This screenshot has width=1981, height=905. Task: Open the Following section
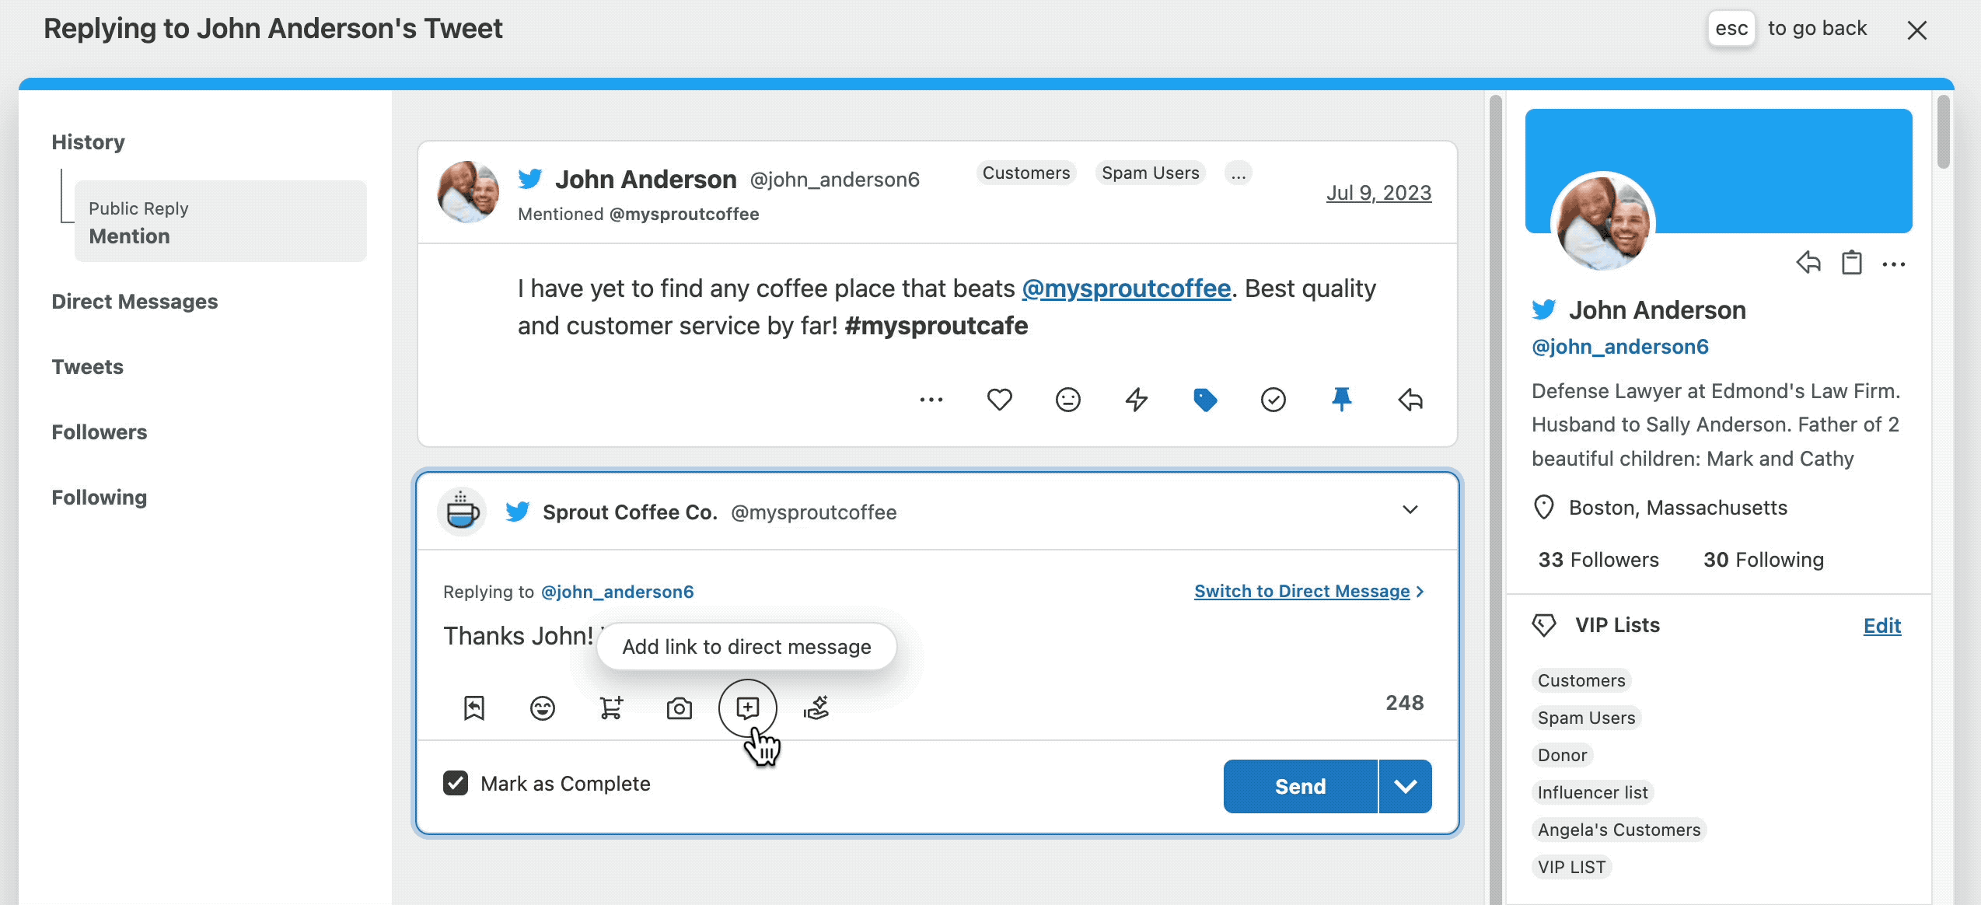coord(100,498)
